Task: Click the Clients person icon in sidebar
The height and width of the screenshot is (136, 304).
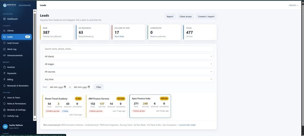Action: 4,31
